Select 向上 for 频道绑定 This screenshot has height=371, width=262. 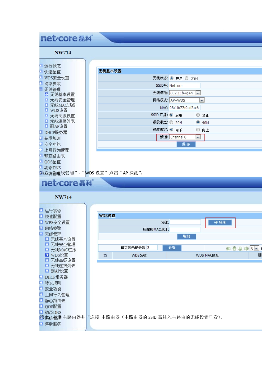[x=198, y=129]
